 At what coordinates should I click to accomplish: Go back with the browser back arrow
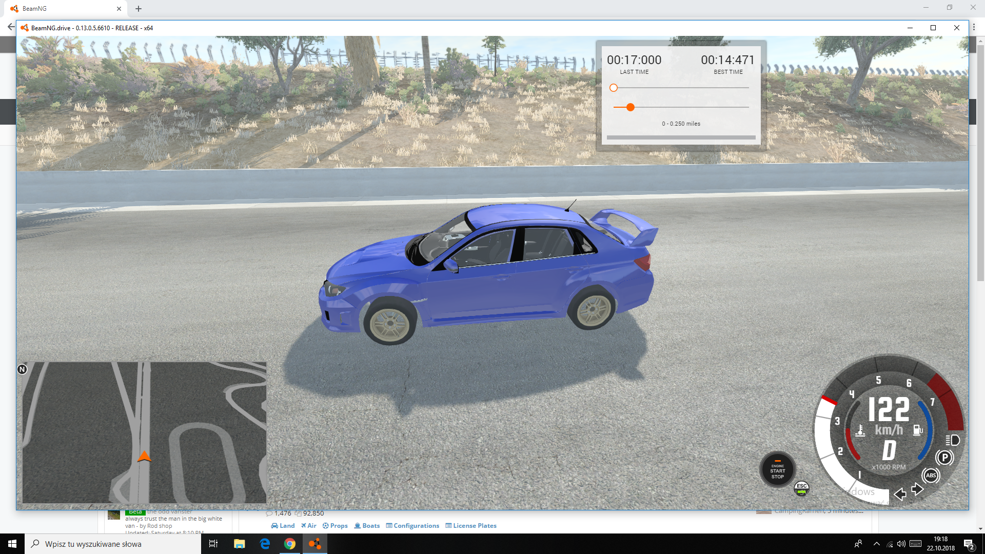[11, 27]
